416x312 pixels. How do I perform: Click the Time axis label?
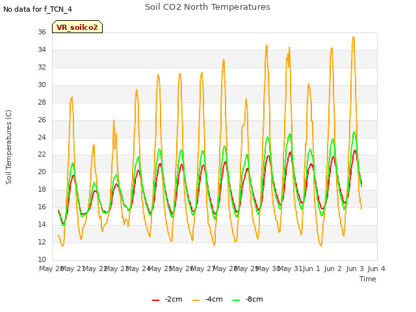coord(368,279)
